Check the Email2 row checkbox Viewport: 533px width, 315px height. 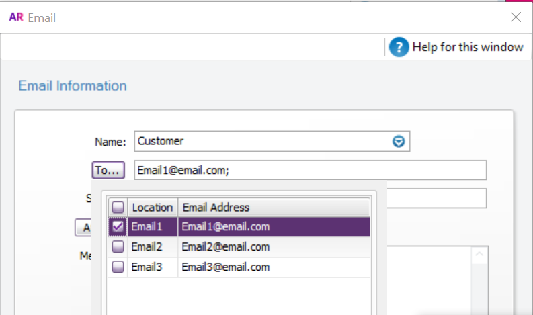click(118, 247)
